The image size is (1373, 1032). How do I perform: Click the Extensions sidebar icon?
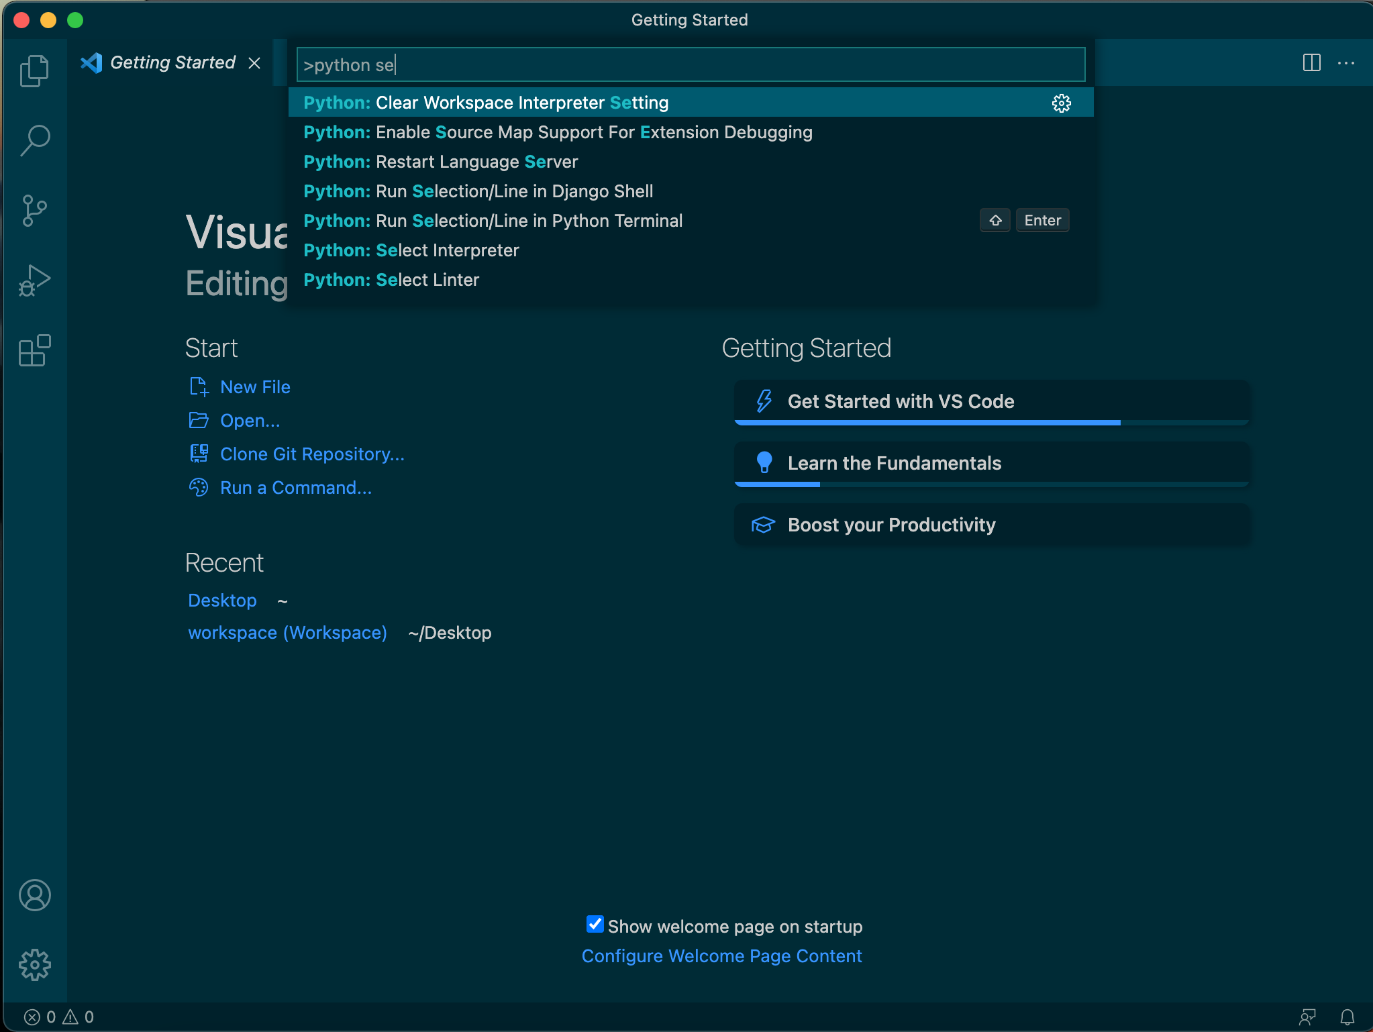[34, 352]
